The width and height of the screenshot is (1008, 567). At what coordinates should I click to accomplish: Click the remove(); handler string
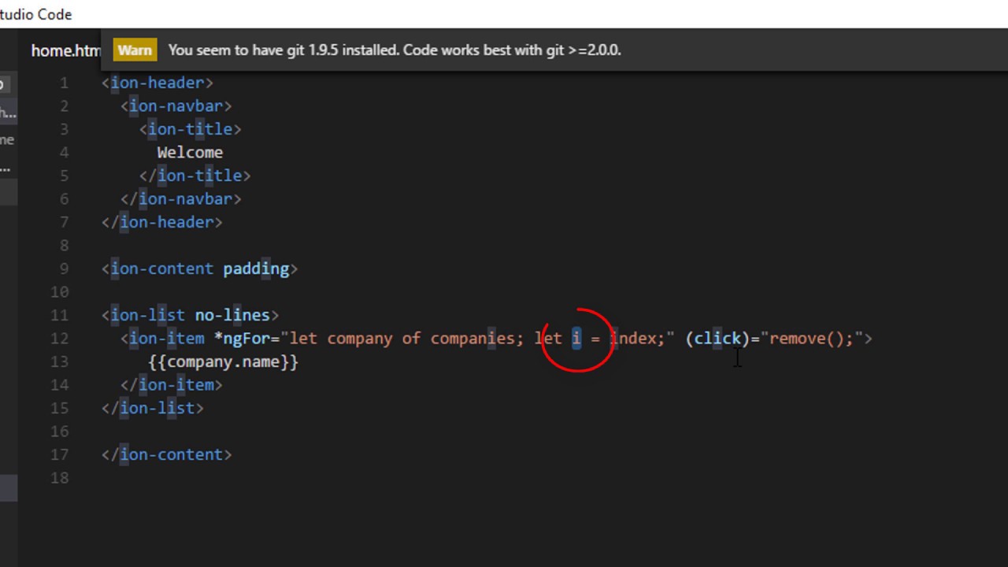(x=811, y=338)
